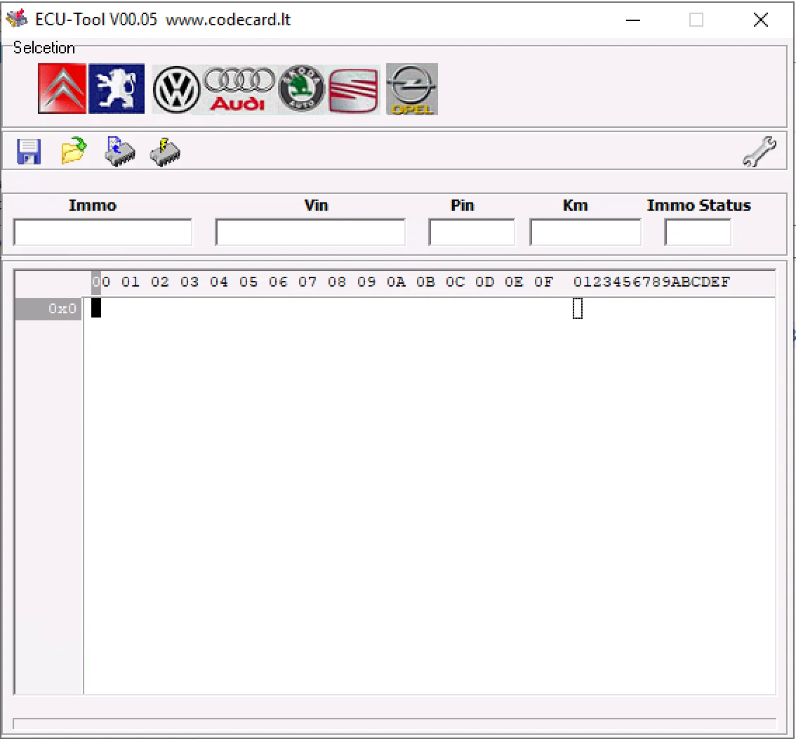Select the Citroën brand logo

pos(62,89)
